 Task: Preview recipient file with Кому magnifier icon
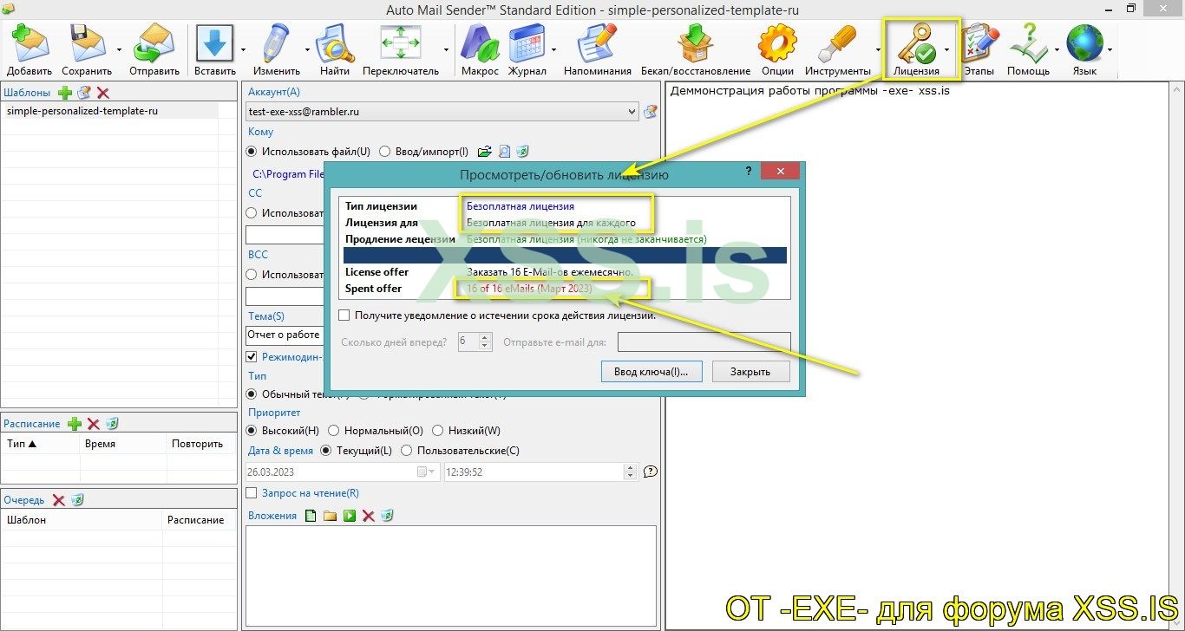click(504, 152)
